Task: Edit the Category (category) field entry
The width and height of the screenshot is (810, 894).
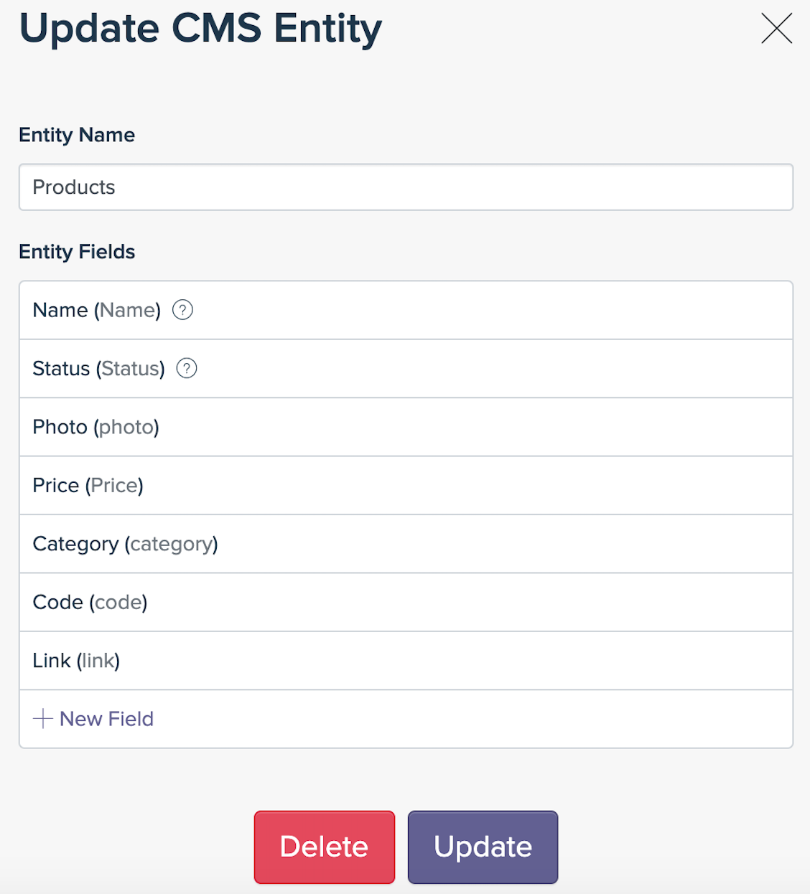Action: 406,544
